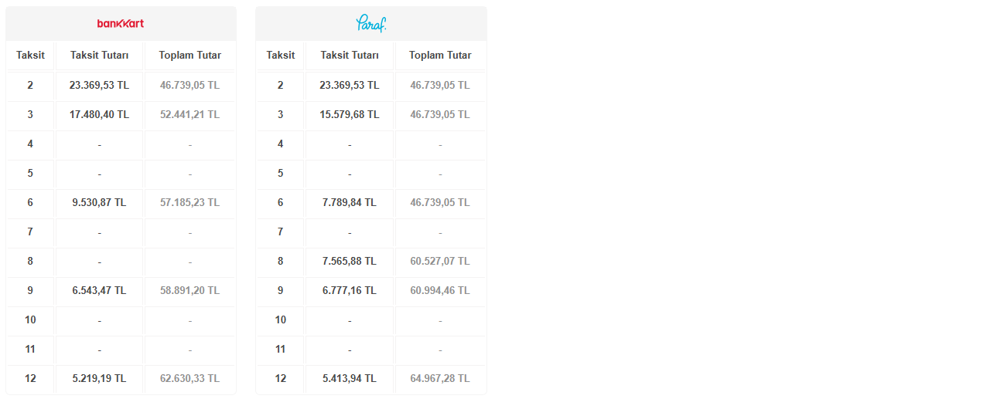This screenshot has width=990, height=409.
Task: Select Paraf 12 installment amount 5.413,94 TL
Action: click(350, 378)
